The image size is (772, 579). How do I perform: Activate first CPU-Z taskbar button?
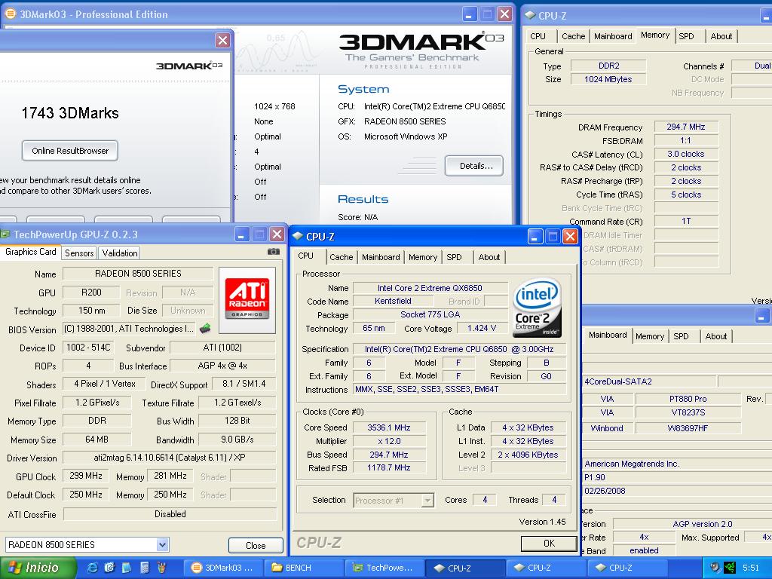tap(464, 568)
